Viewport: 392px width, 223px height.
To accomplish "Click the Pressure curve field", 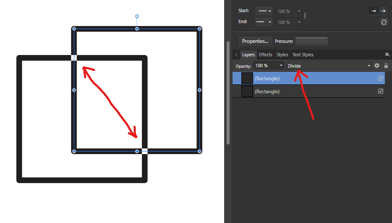I will point(311,41).
